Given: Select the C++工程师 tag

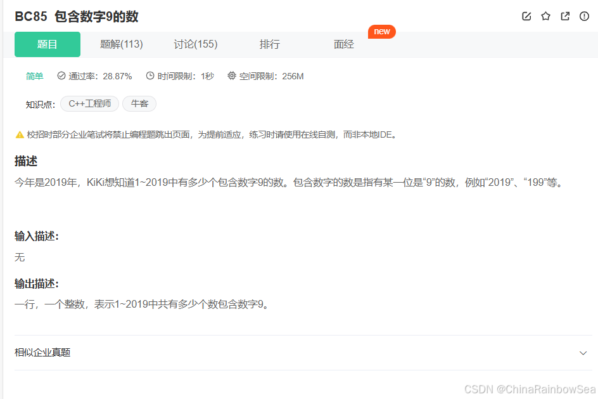Looking at the screenshot, I should pos(89,103).
